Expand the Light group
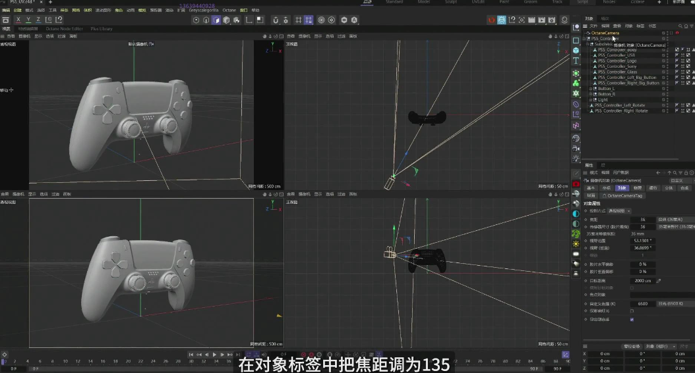The image size is (695, 373). [590, 100]
